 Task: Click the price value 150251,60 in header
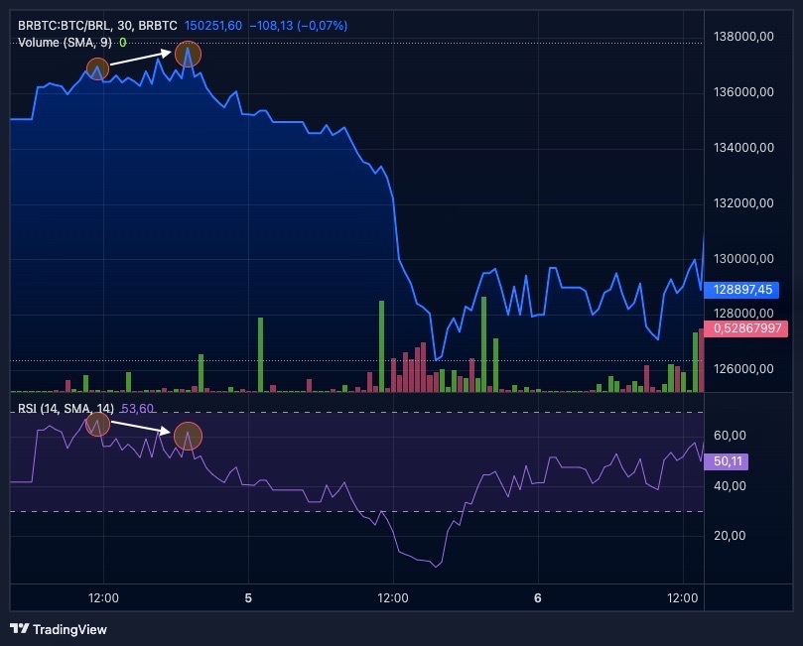point(213,26)
